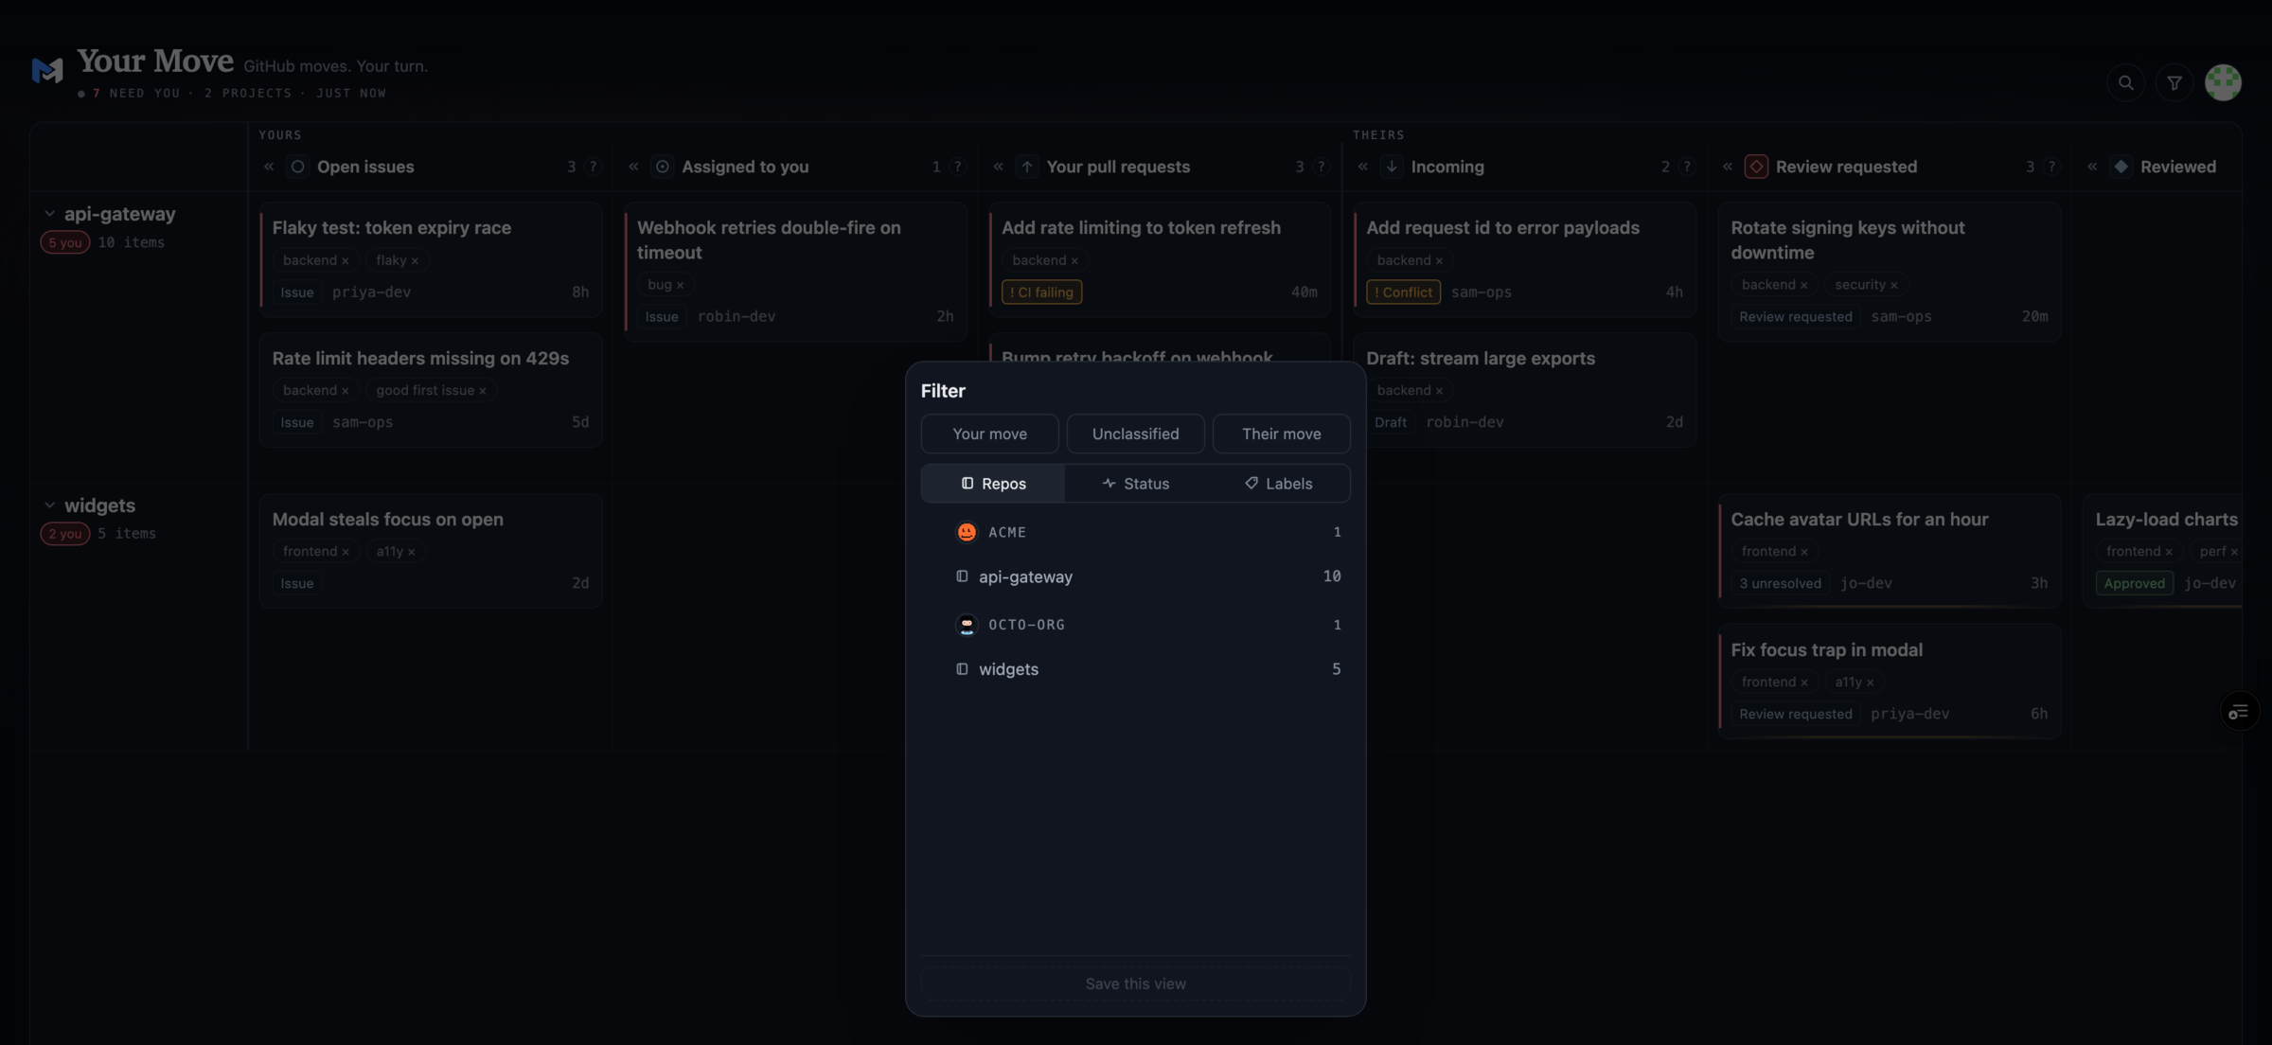Click the Save this view button
This screenshot has width=2272, height=1045.
pos(1135,983)
